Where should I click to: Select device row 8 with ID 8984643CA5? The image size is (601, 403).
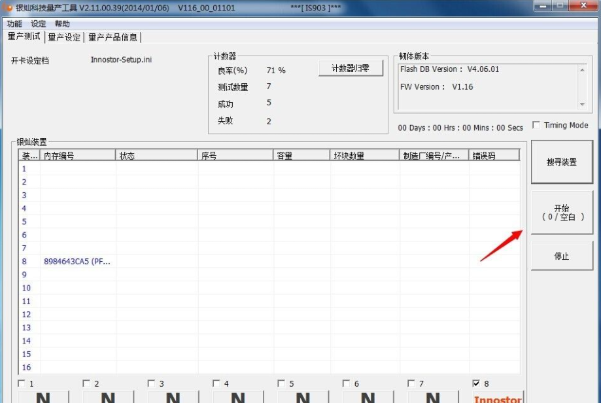point(77,262)
